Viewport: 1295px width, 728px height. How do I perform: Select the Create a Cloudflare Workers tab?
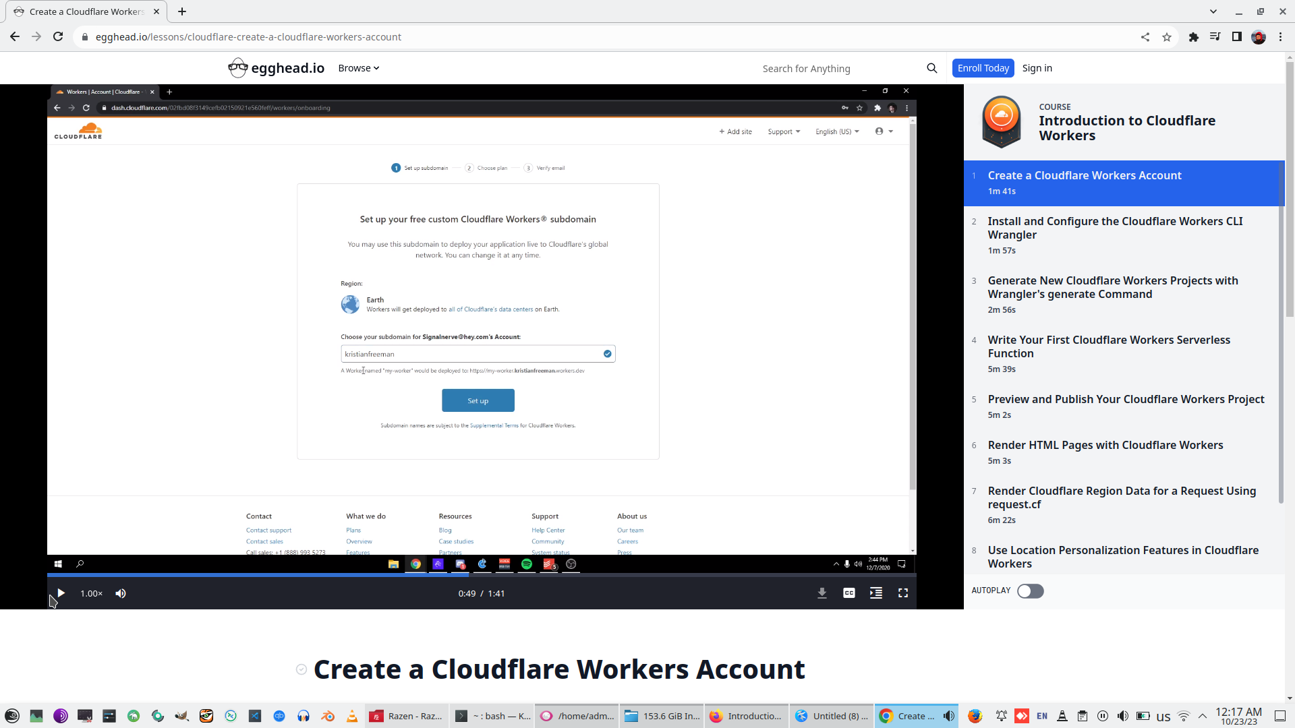86,11
